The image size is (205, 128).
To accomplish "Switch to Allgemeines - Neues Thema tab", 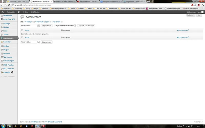I will (135, 2).
